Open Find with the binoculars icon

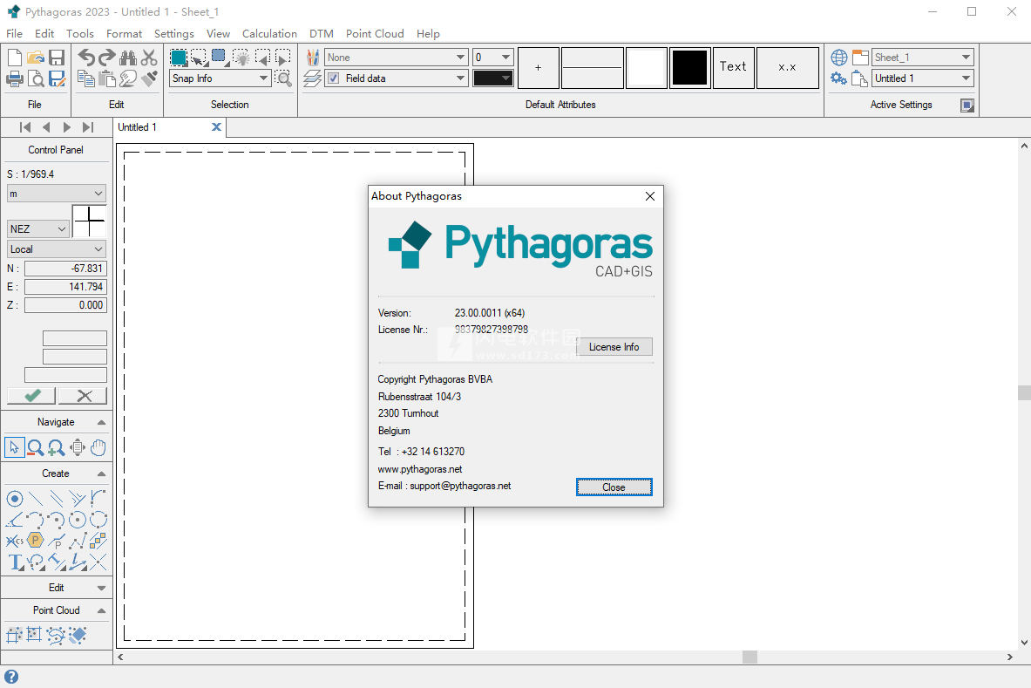(x=128, y=58)
